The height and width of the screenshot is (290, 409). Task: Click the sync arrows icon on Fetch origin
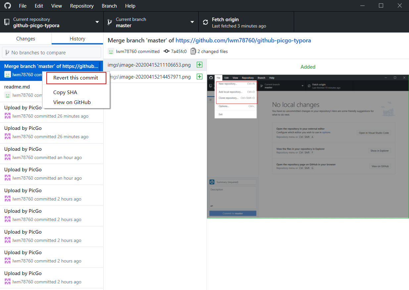click(x=206, y=22)
